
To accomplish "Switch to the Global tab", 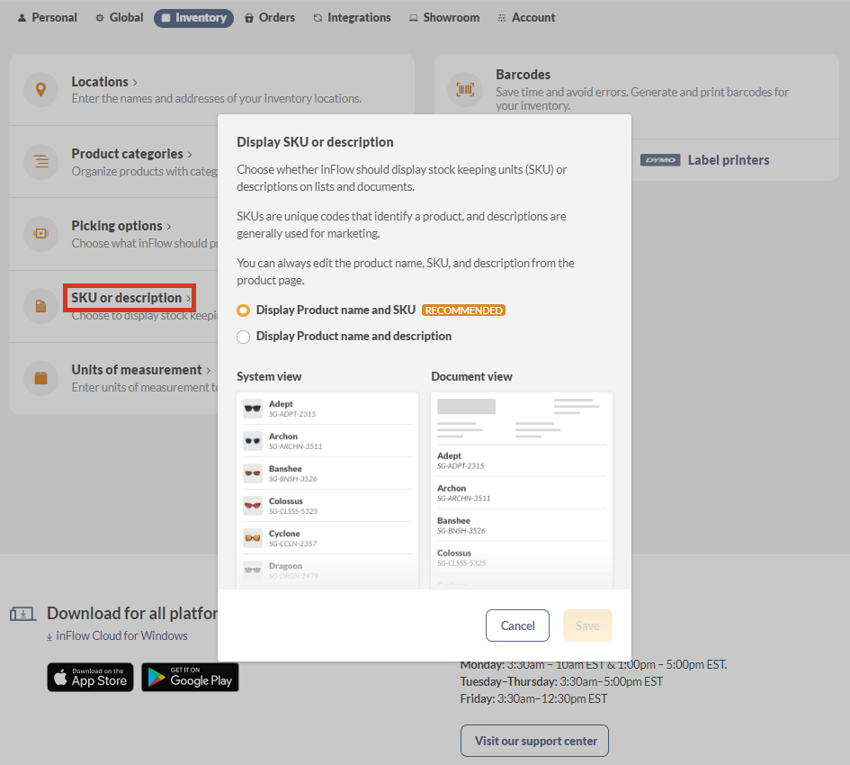I will 120,18.
